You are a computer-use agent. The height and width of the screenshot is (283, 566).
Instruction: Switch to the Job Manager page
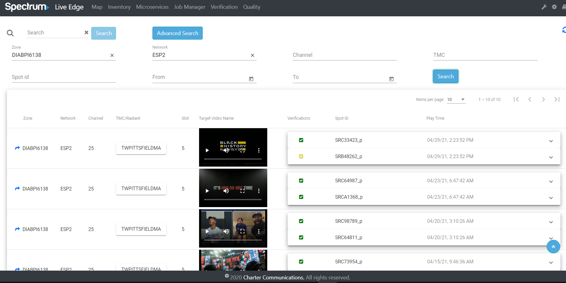(x=189, y=7)
